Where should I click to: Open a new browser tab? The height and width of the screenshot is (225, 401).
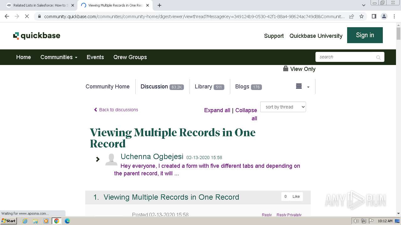[x=159, y=5]
